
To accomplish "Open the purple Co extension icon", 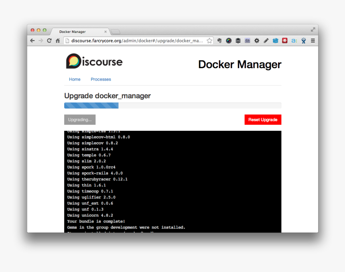I will click(247, 41).
